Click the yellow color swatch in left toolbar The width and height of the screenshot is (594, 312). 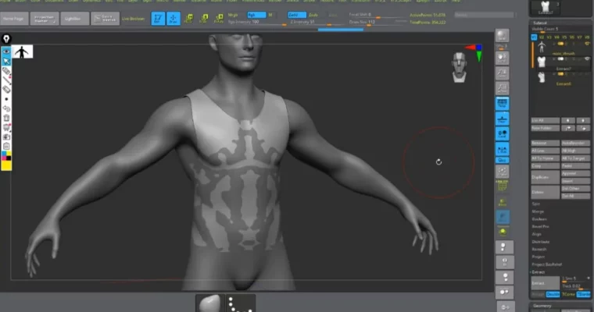click(x=6, y=165)
